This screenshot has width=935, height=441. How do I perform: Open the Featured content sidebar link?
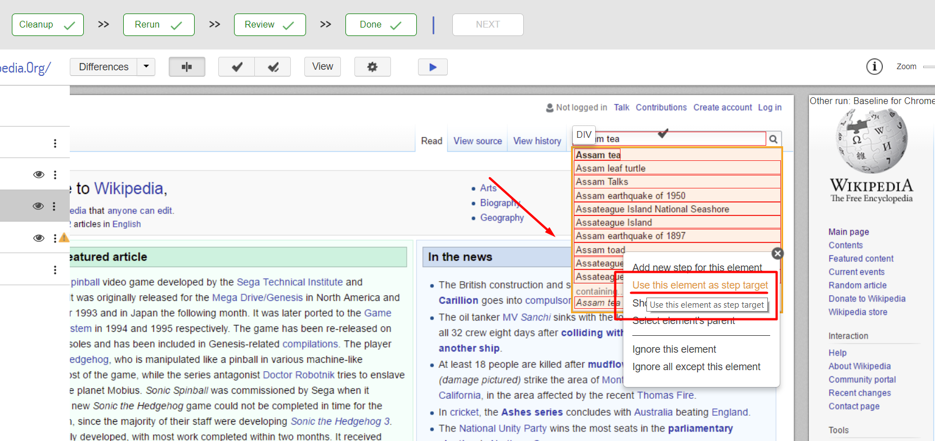coord(861,259)
